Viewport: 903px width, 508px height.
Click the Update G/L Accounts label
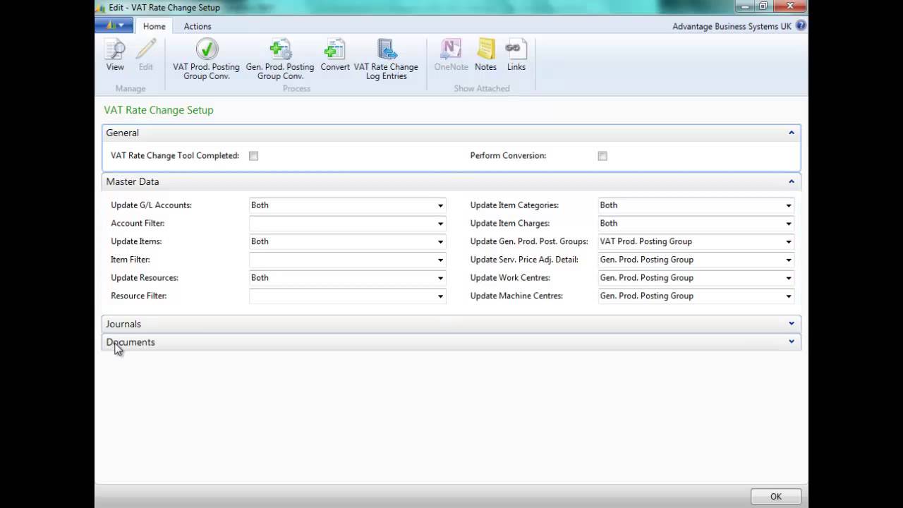coord(152,205)
